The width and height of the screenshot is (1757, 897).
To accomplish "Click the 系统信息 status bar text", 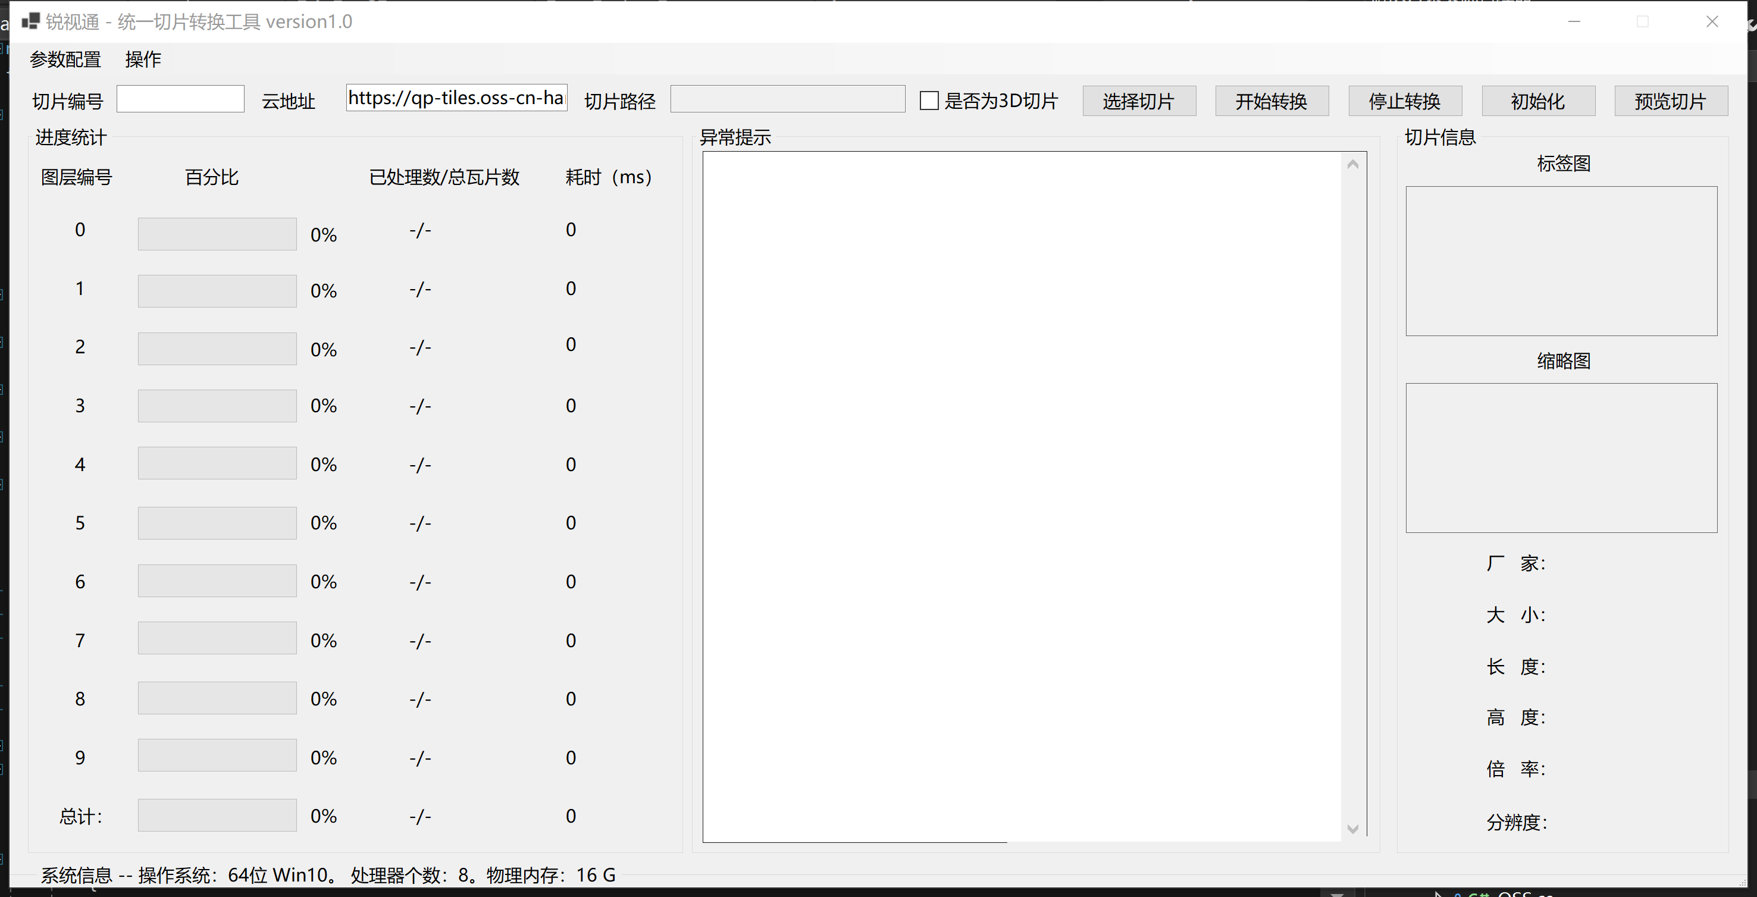I will click(328, 874).
